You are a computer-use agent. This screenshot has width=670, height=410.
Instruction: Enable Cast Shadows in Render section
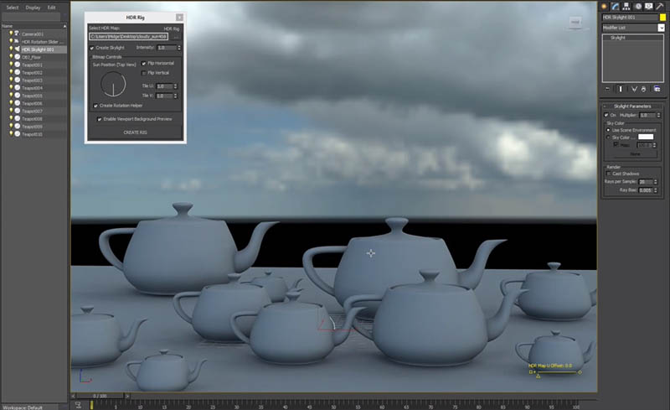pos(609,172)
